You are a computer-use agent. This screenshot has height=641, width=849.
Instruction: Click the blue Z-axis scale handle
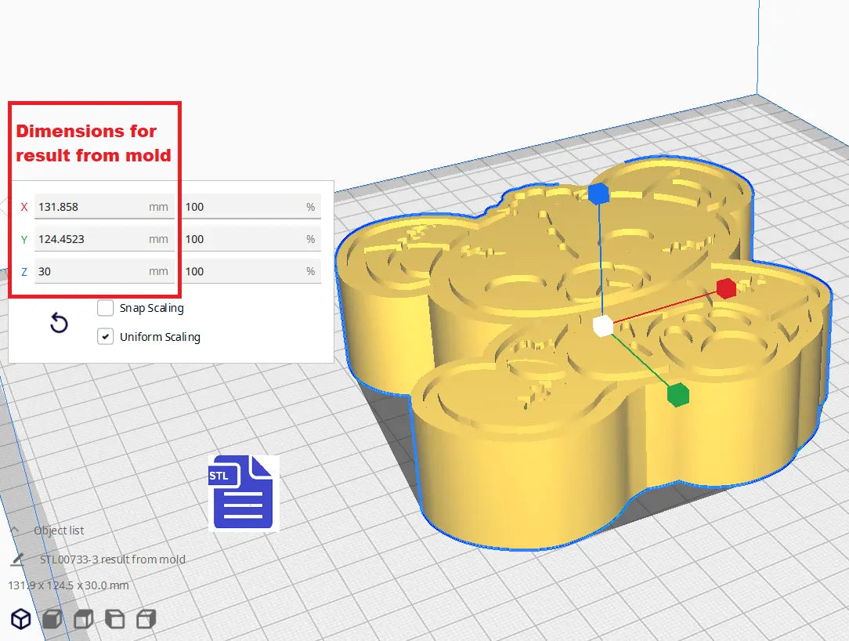598,194
